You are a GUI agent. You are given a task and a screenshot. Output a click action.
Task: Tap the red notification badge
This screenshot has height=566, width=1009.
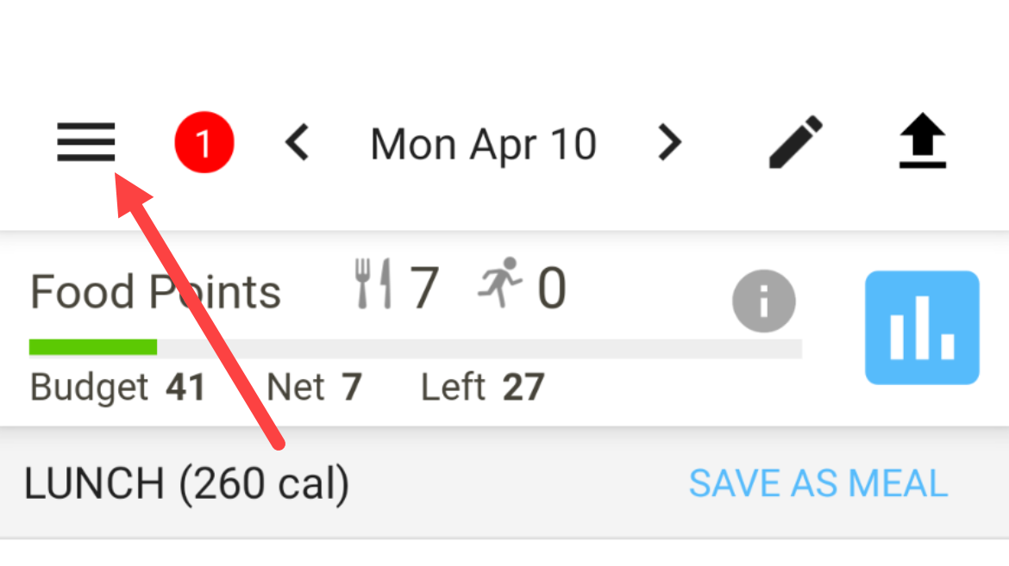click(204, 143)
